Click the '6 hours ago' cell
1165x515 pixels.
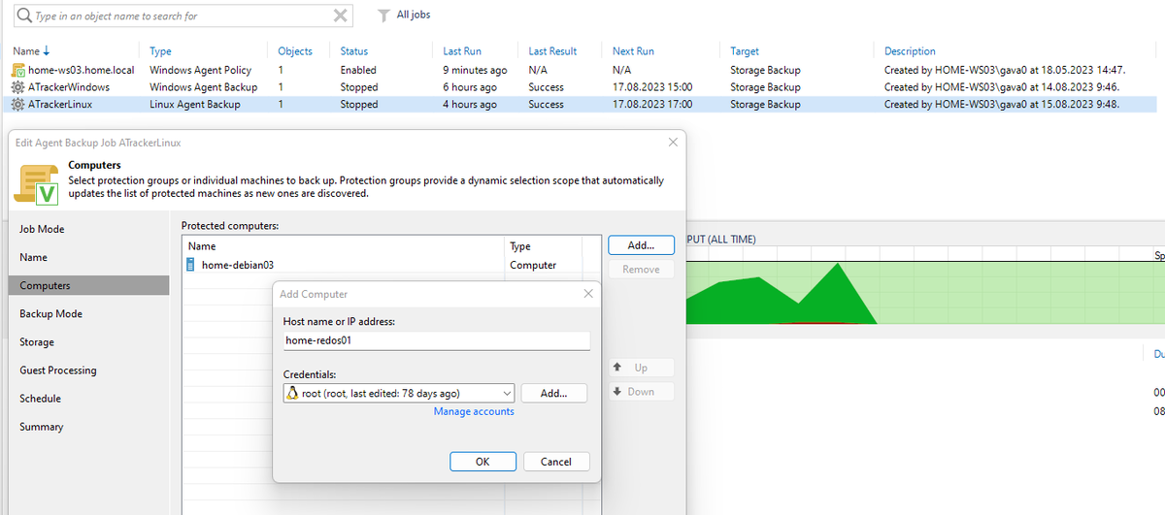tap(470, 87)
